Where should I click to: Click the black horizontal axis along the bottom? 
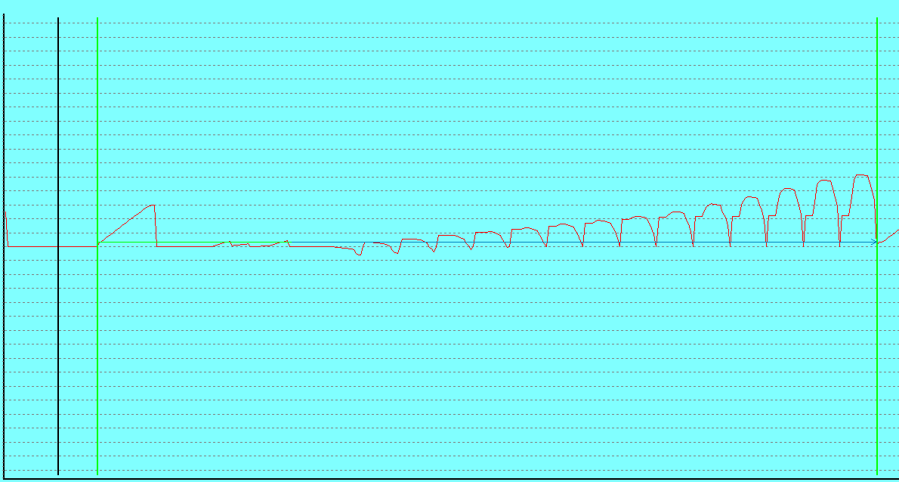pos(453,478)
